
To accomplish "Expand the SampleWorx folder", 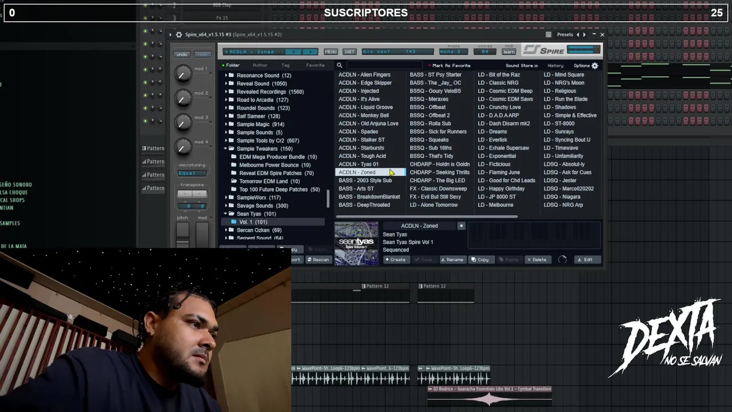I will pos(227,197).
